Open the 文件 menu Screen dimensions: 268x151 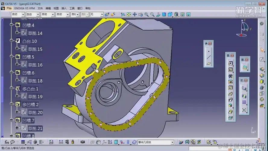pyautogui.click(x=40, y=8)
